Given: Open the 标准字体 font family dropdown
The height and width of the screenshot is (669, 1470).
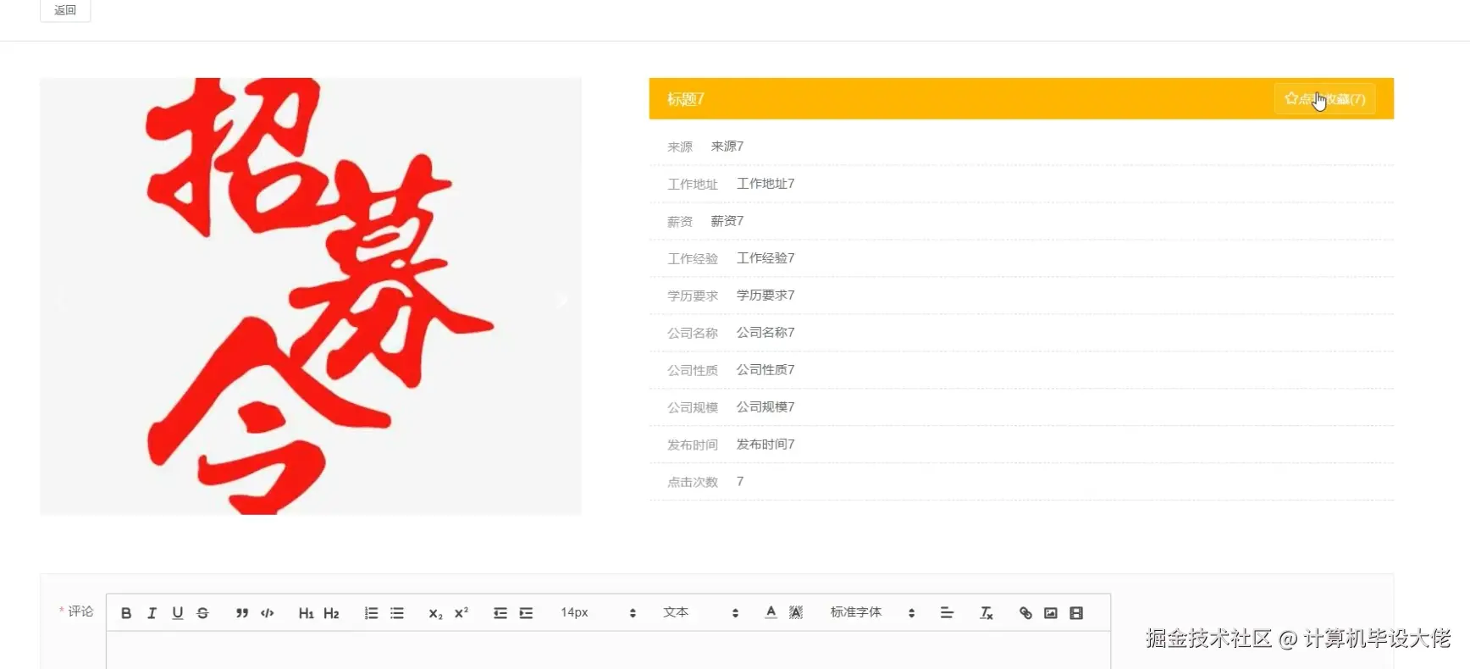Looking at the screenshot, I should click(x=872, y=612).
